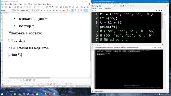
Task: Click the Опции button in Python shell
Action: (x=160, y=48)
